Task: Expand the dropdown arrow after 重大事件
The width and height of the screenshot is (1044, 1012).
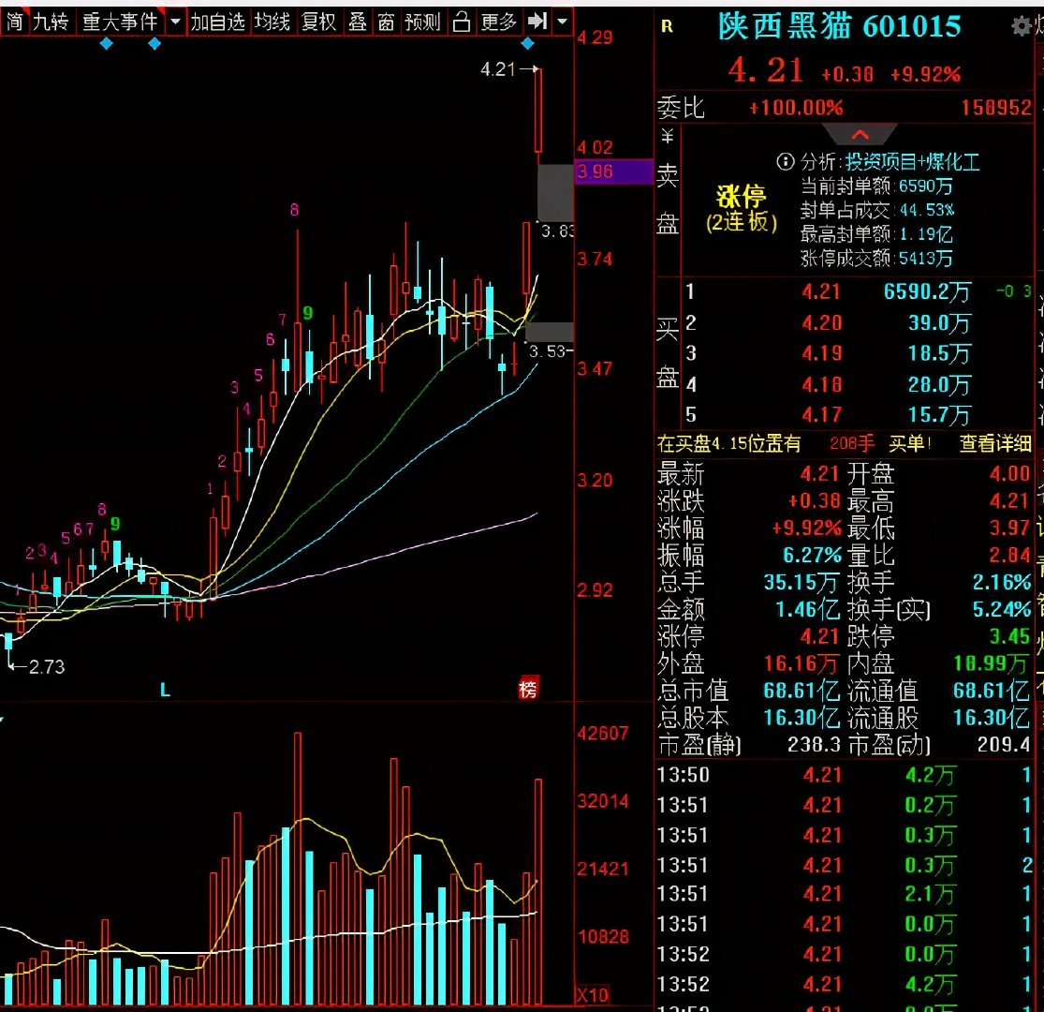Action: (176, 22)
